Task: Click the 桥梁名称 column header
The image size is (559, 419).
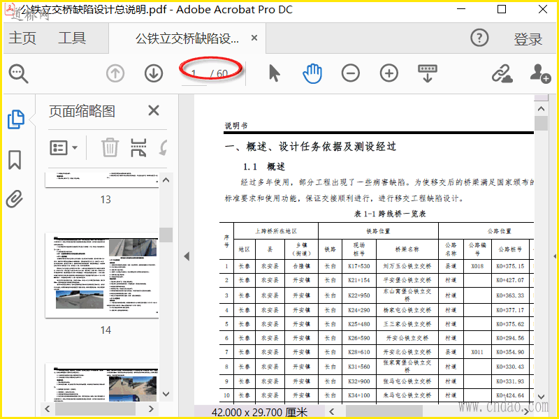Action: pyautogui.click(x=407, y=249)
